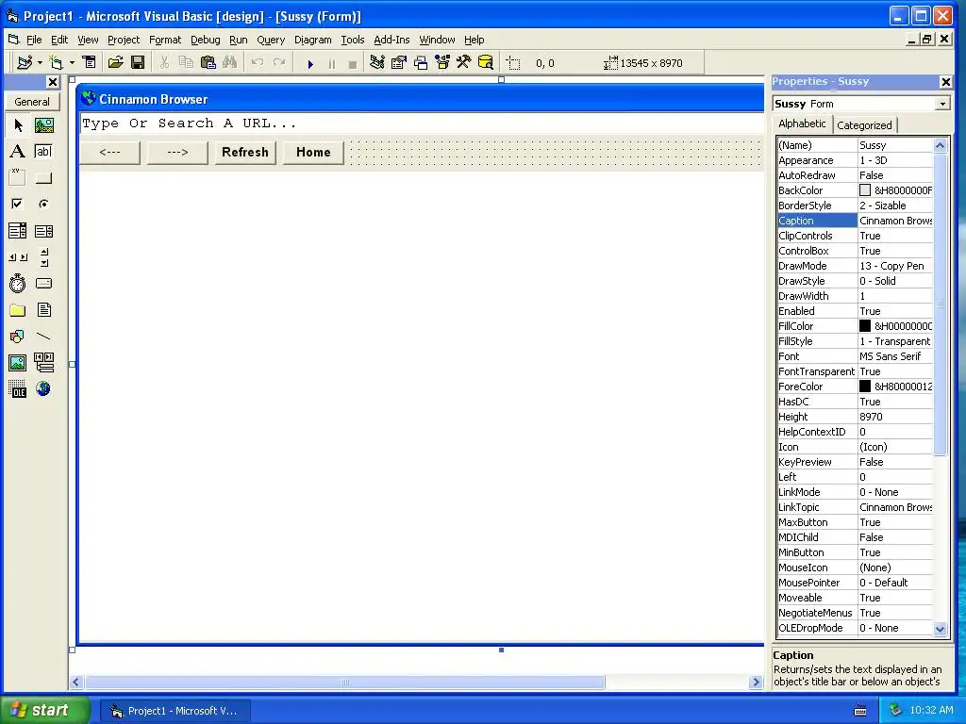
Task: Click the back arrow <--- button
Action: [109, 152]
